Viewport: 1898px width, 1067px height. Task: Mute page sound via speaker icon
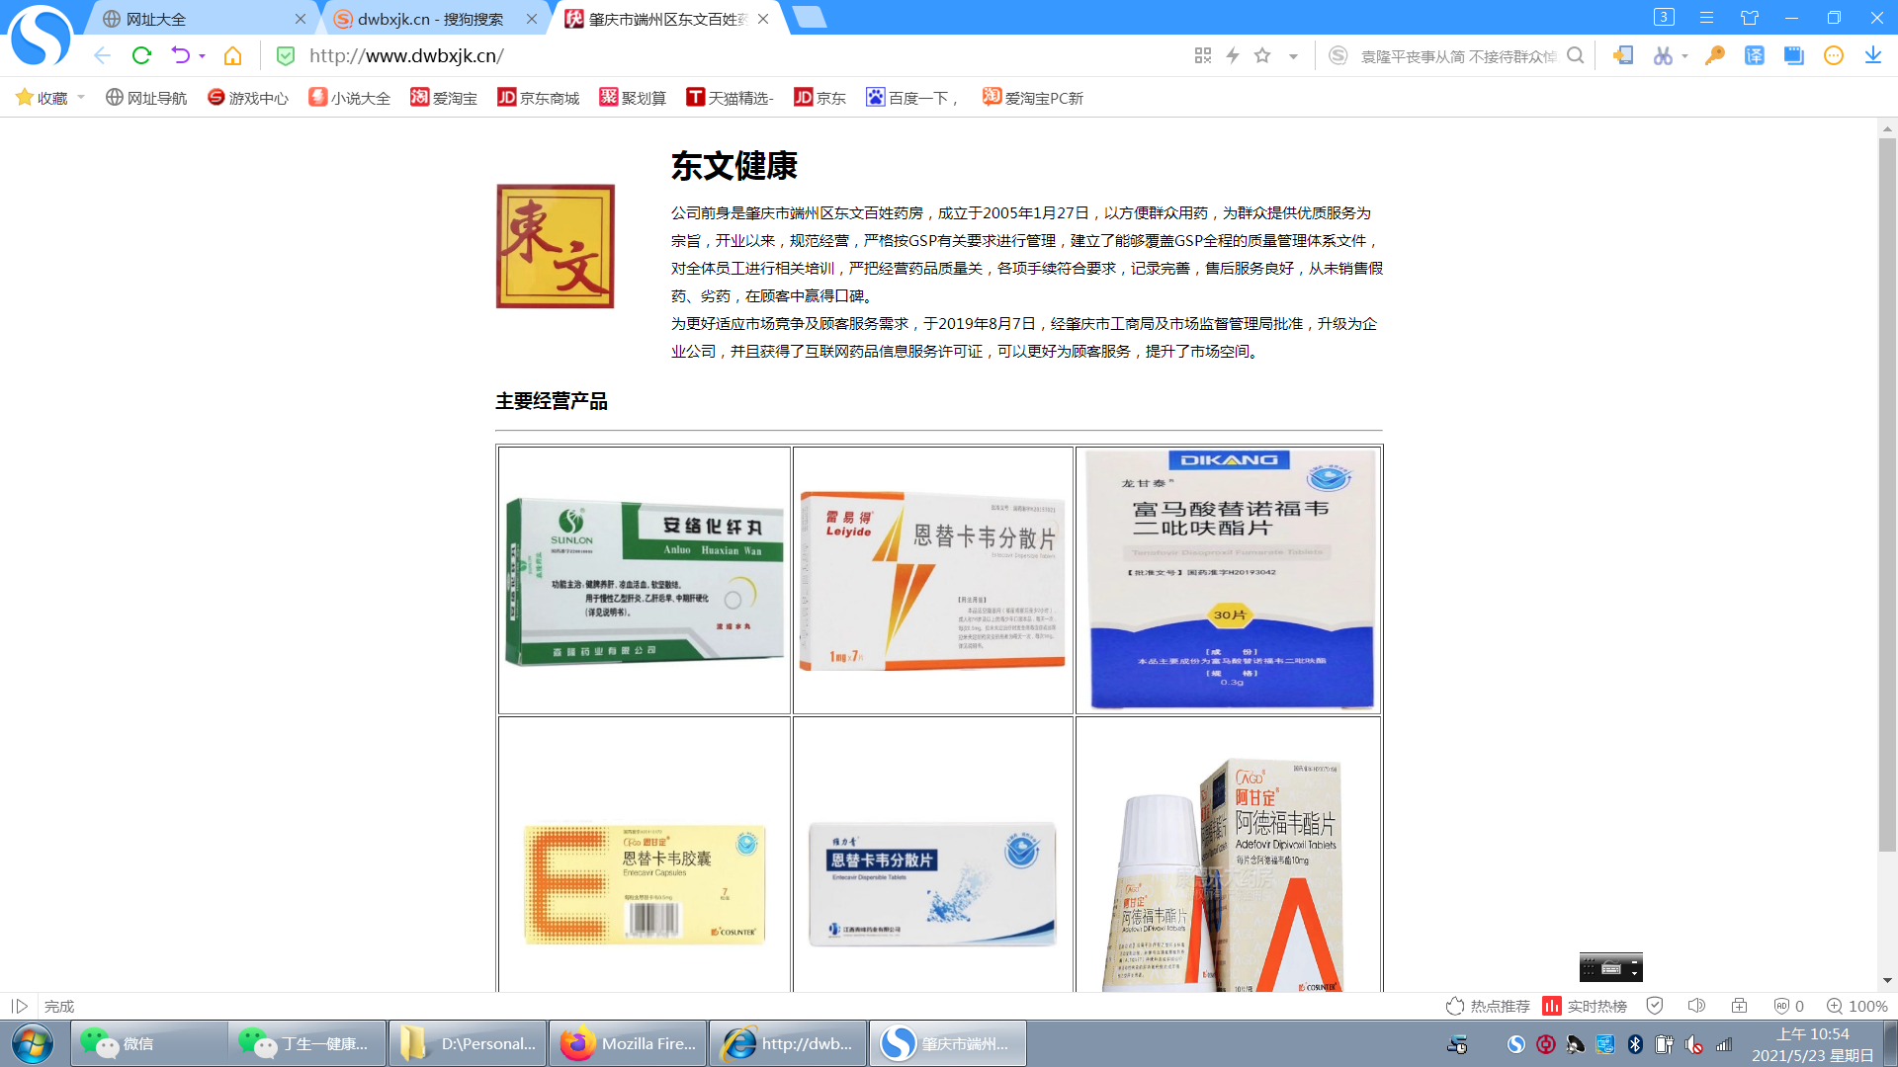click(1696, 1006)
